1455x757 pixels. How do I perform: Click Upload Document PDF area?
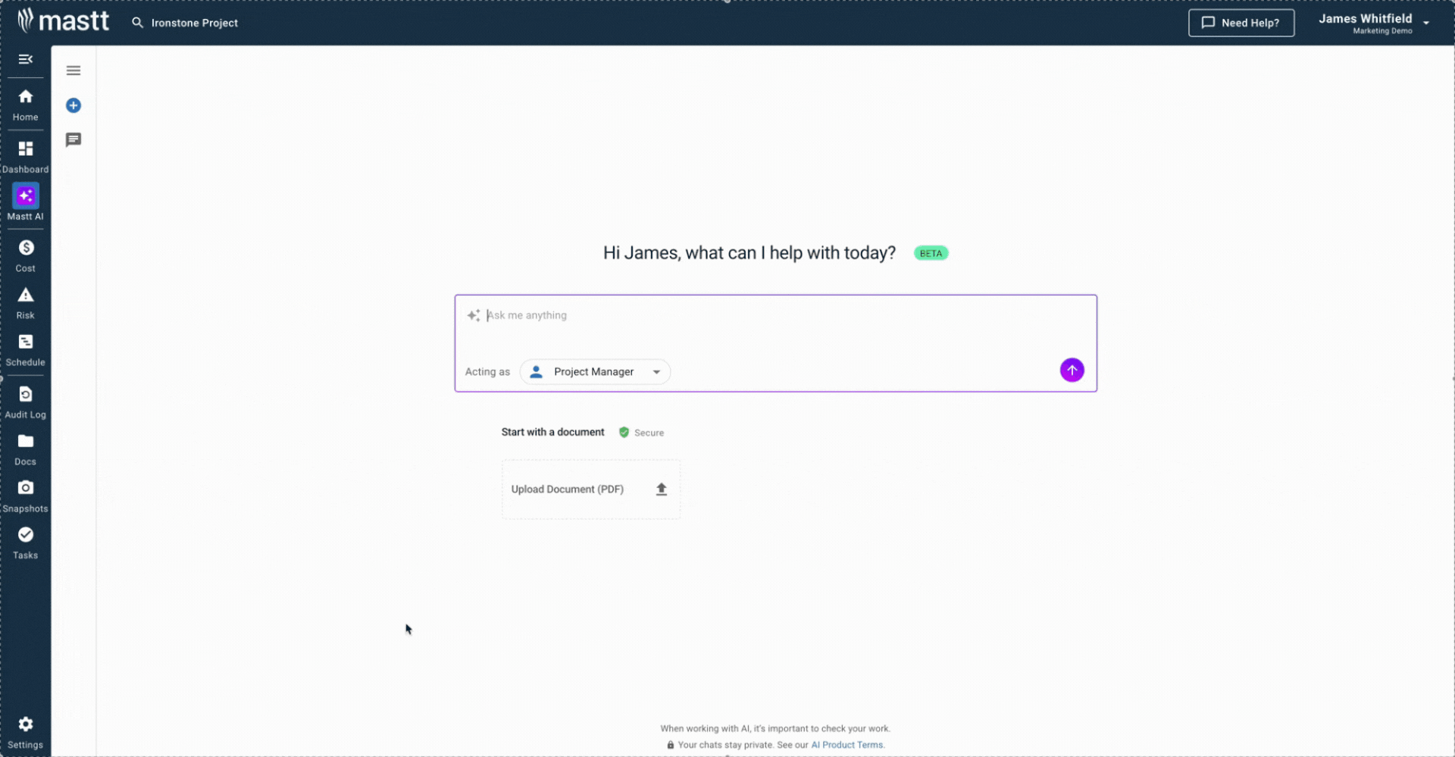click(590, 489)
